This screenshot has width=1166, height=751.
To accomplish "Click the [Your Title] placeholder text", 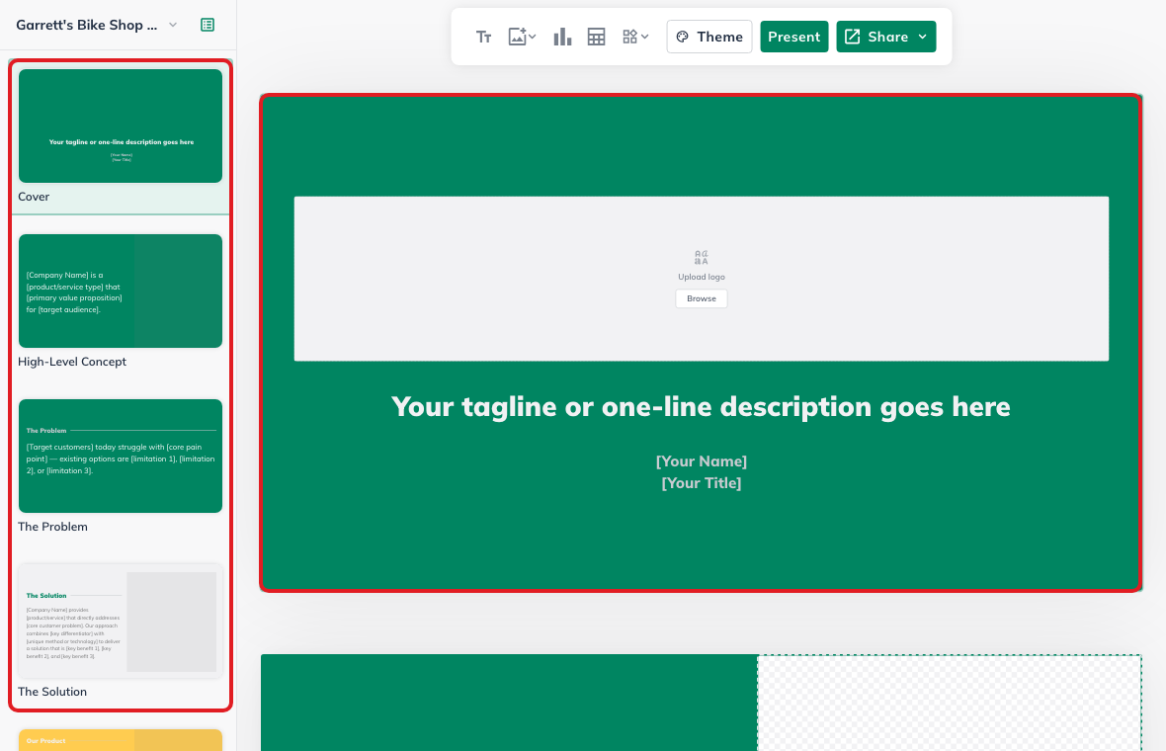I will [702, 482].
